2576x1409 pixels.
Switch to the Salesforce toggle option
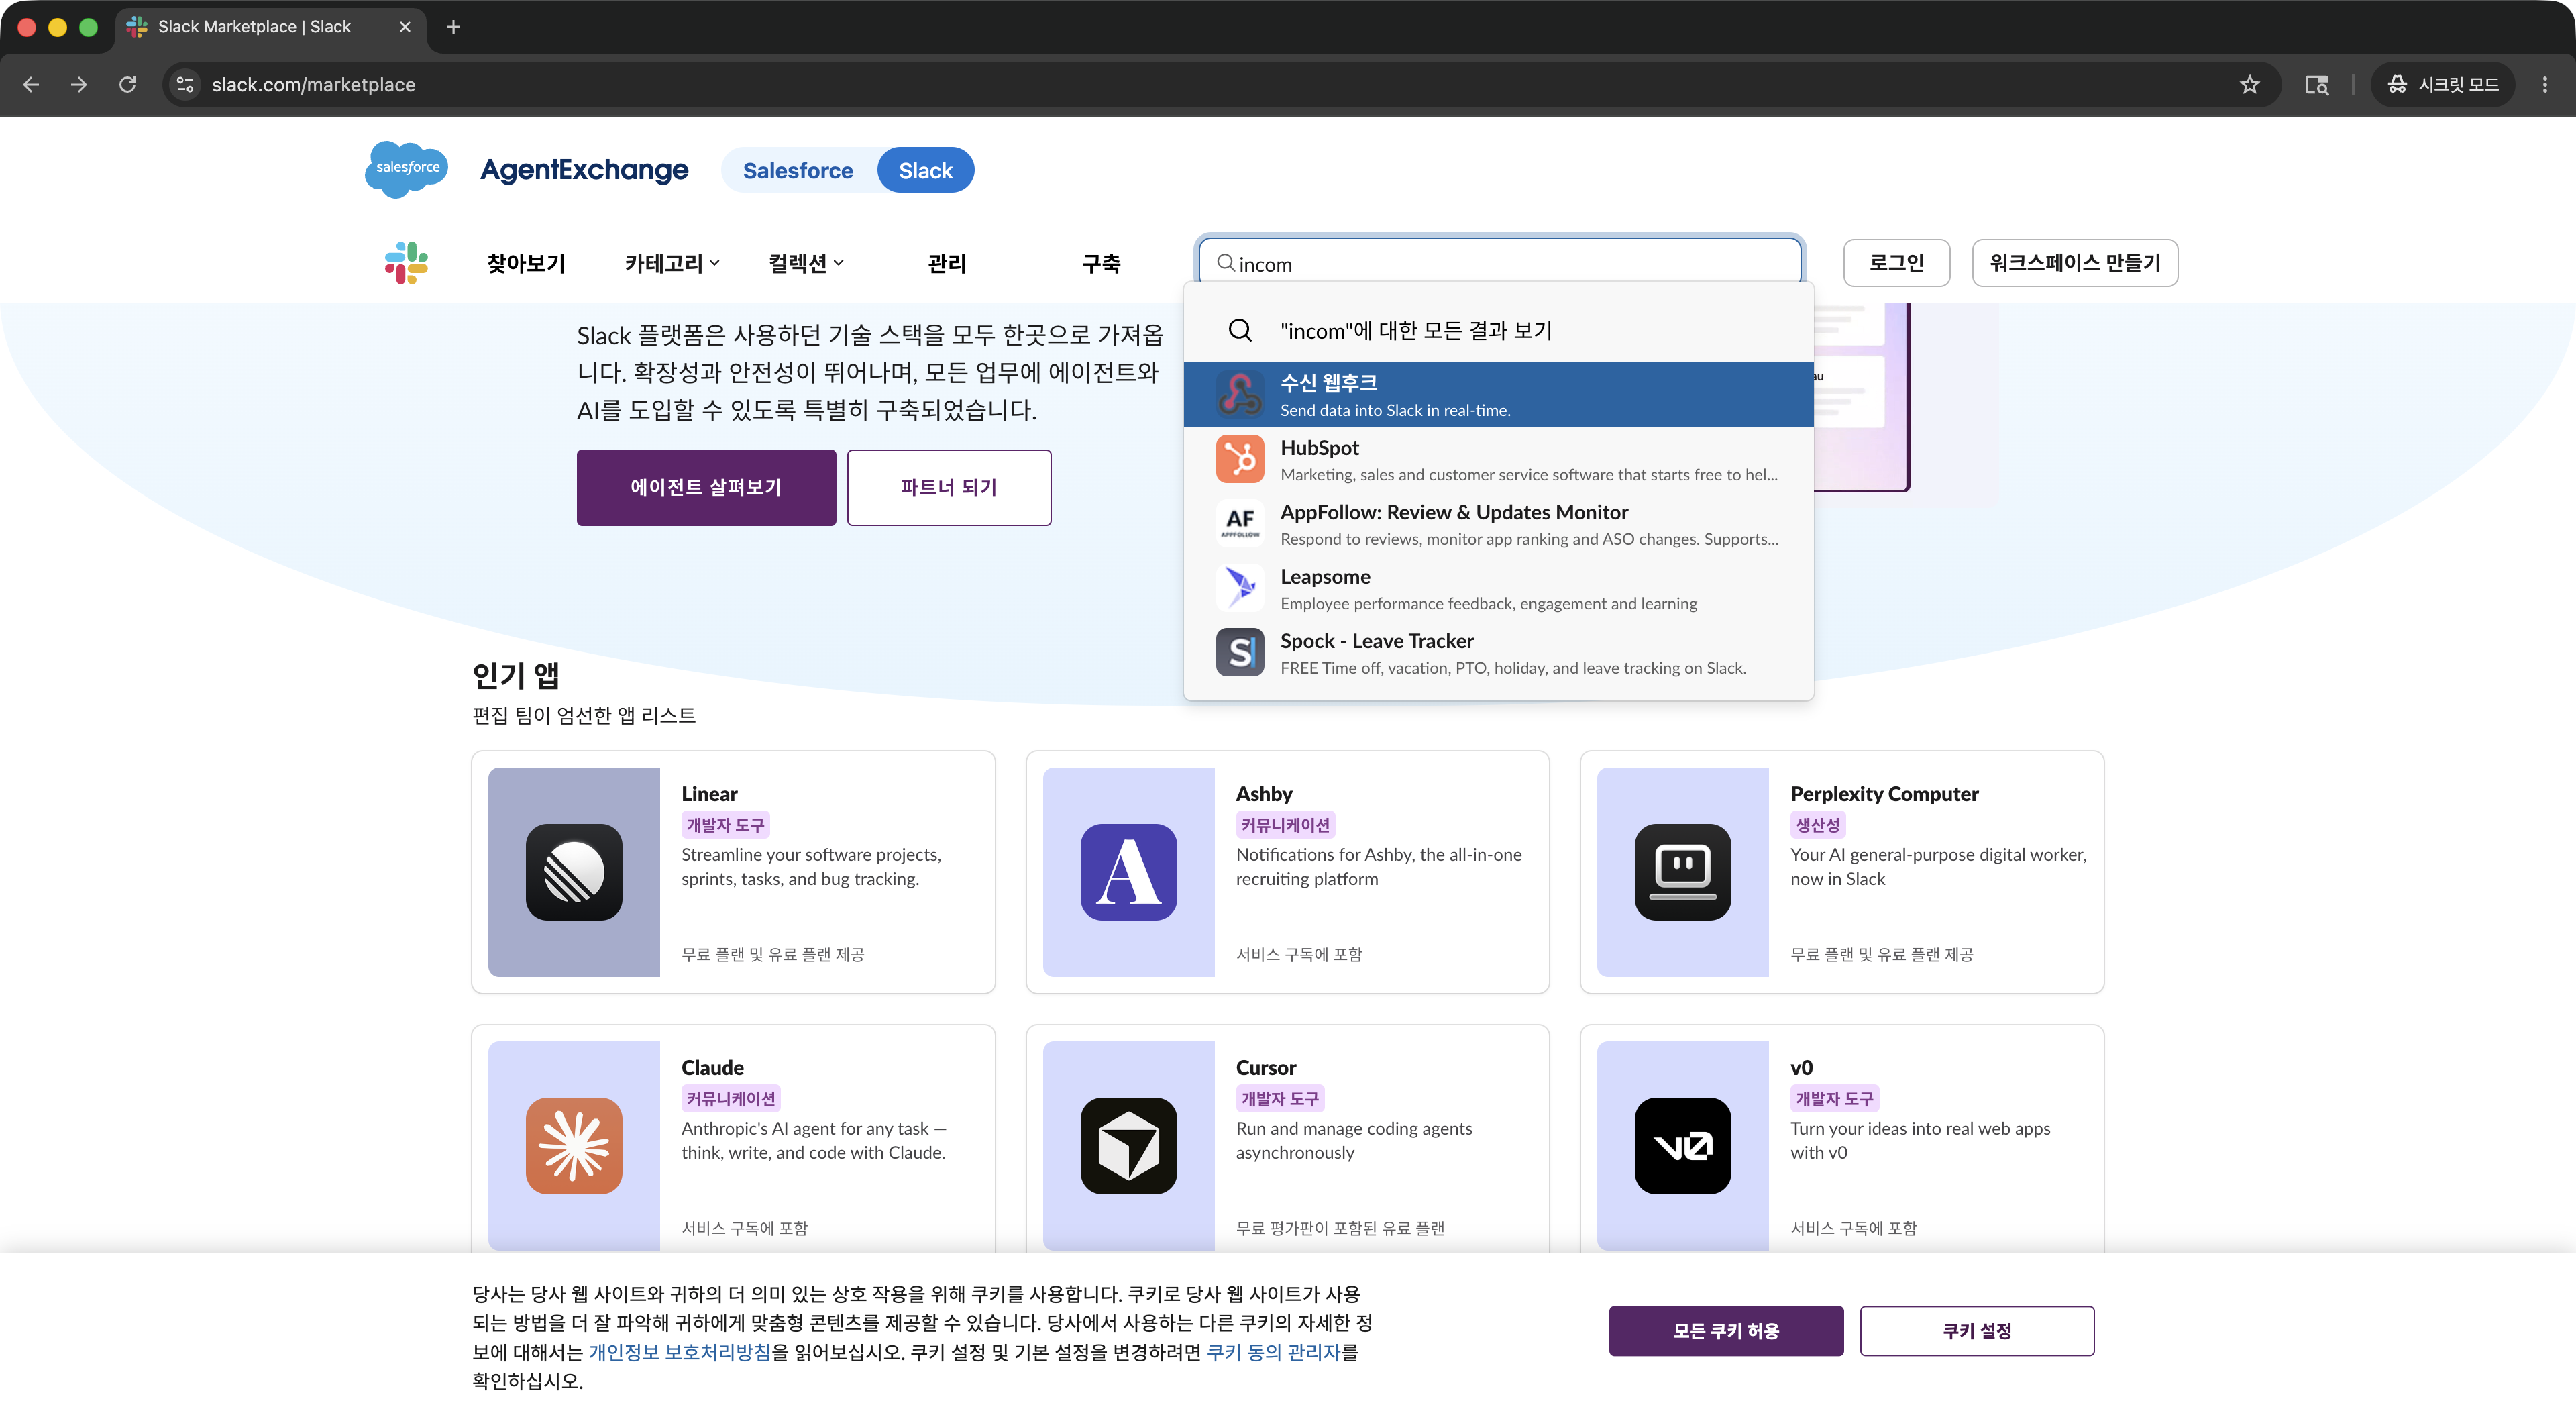coord(798,170)
